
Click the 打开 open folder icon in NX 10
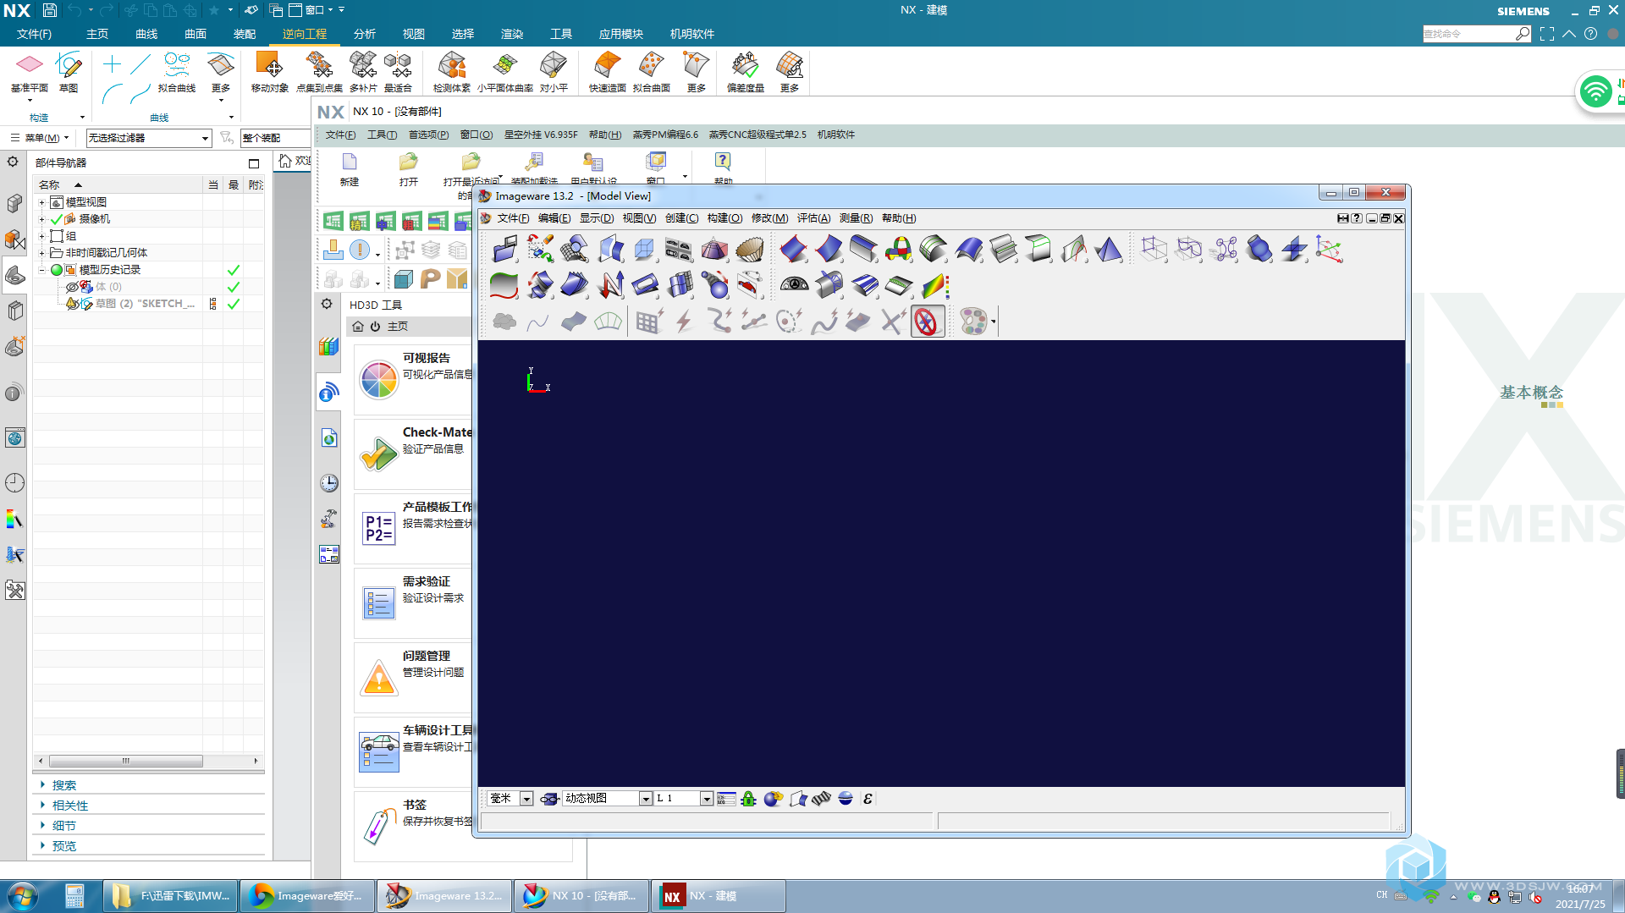click(408, 162)
